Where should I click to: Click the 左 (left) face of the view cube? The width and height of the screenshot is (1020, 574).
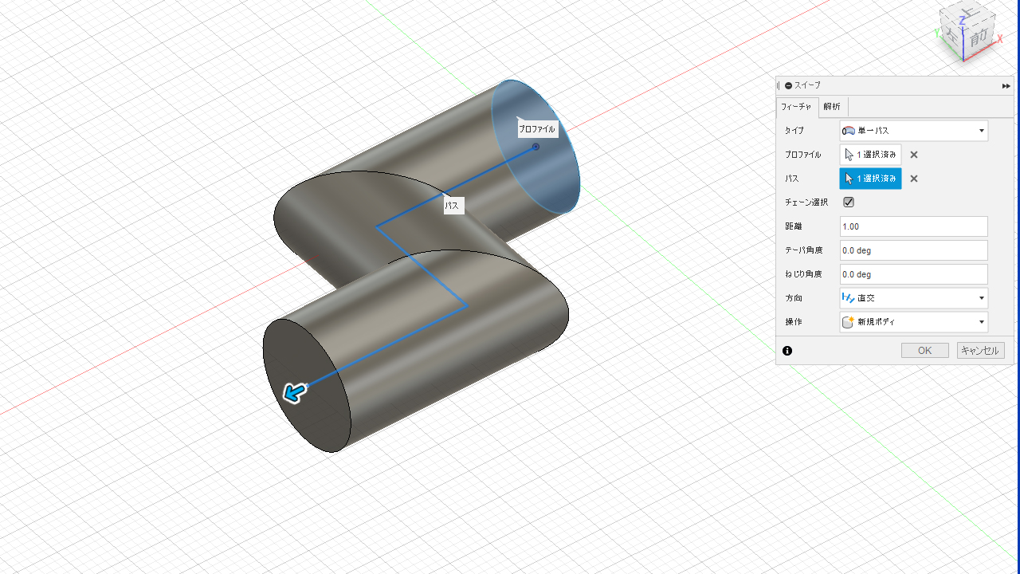pos(951,34)
